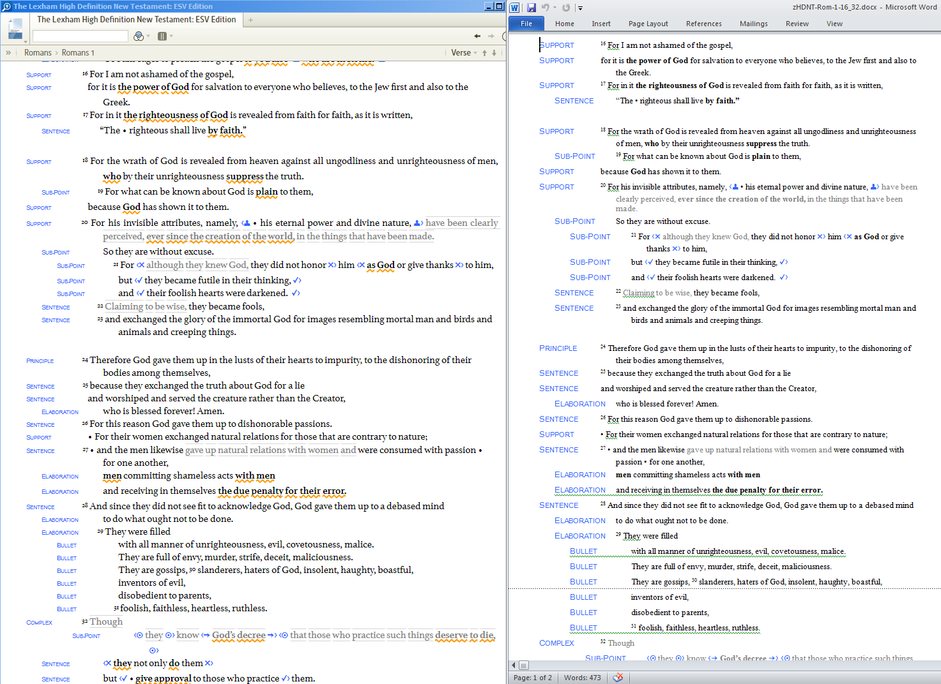Click the 'Page: 1 of 2' status indicator
The width and height of the screenshot is (941, 684).
pyautogui.click(x=533, y=678)
